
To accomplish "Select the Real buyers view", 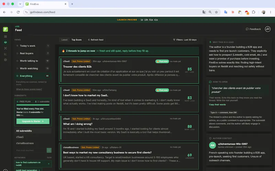I will pos(33,53).
